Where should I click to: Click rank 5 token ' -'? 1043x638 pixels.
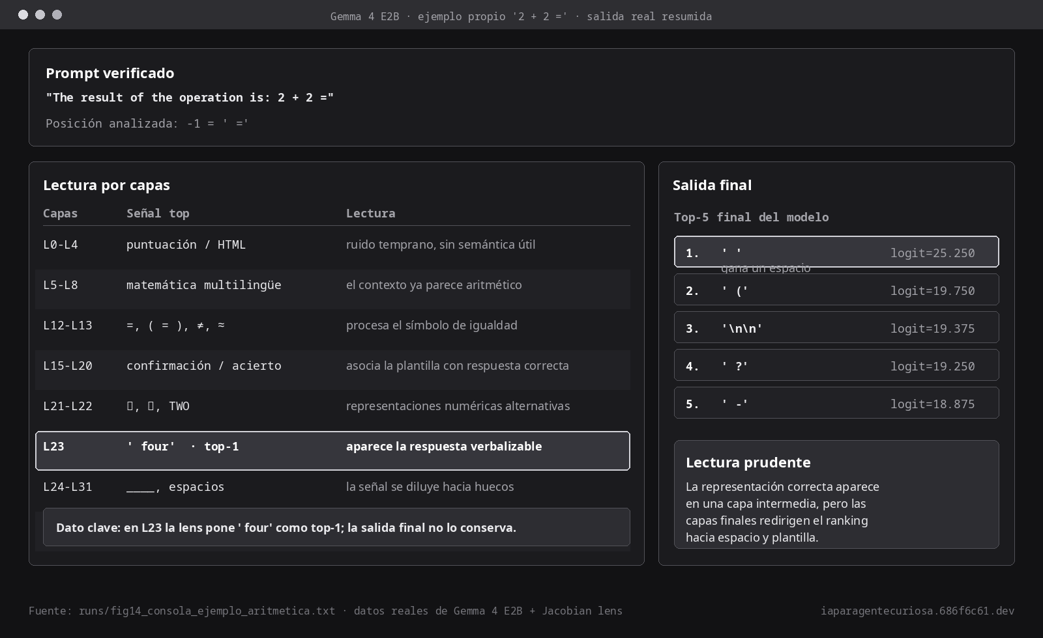(735, 404)
